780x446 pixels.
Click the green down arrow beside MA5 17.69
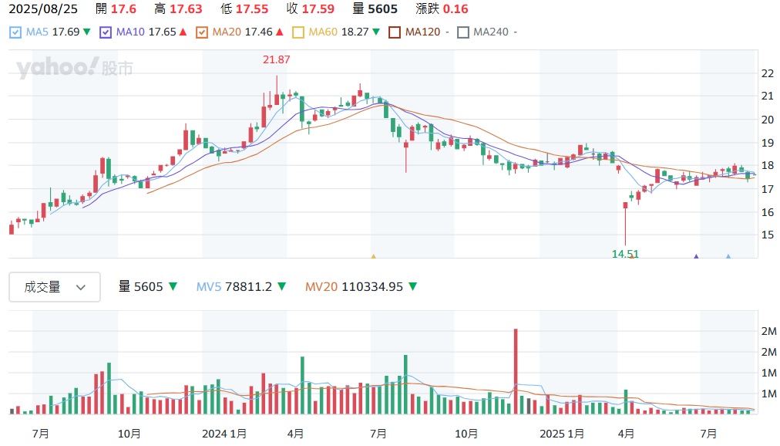point(87,32)
